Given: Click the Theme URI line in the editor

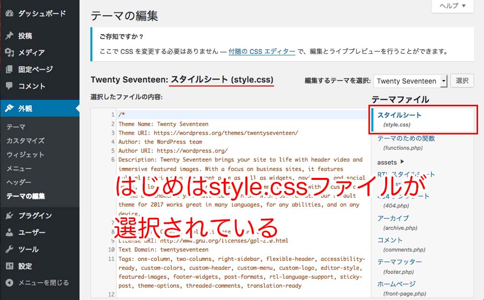Looking at the screenshot, I should point(208,133).
